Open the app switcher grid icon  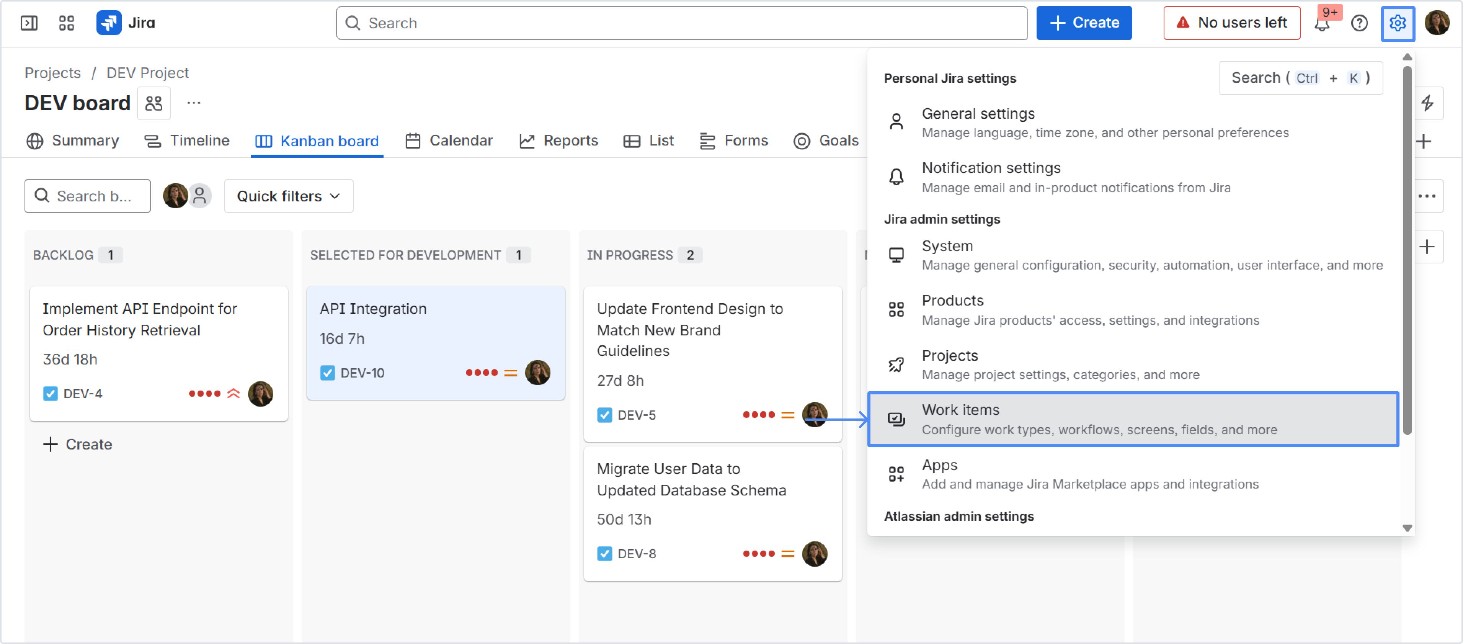click(x=67, y=23)
